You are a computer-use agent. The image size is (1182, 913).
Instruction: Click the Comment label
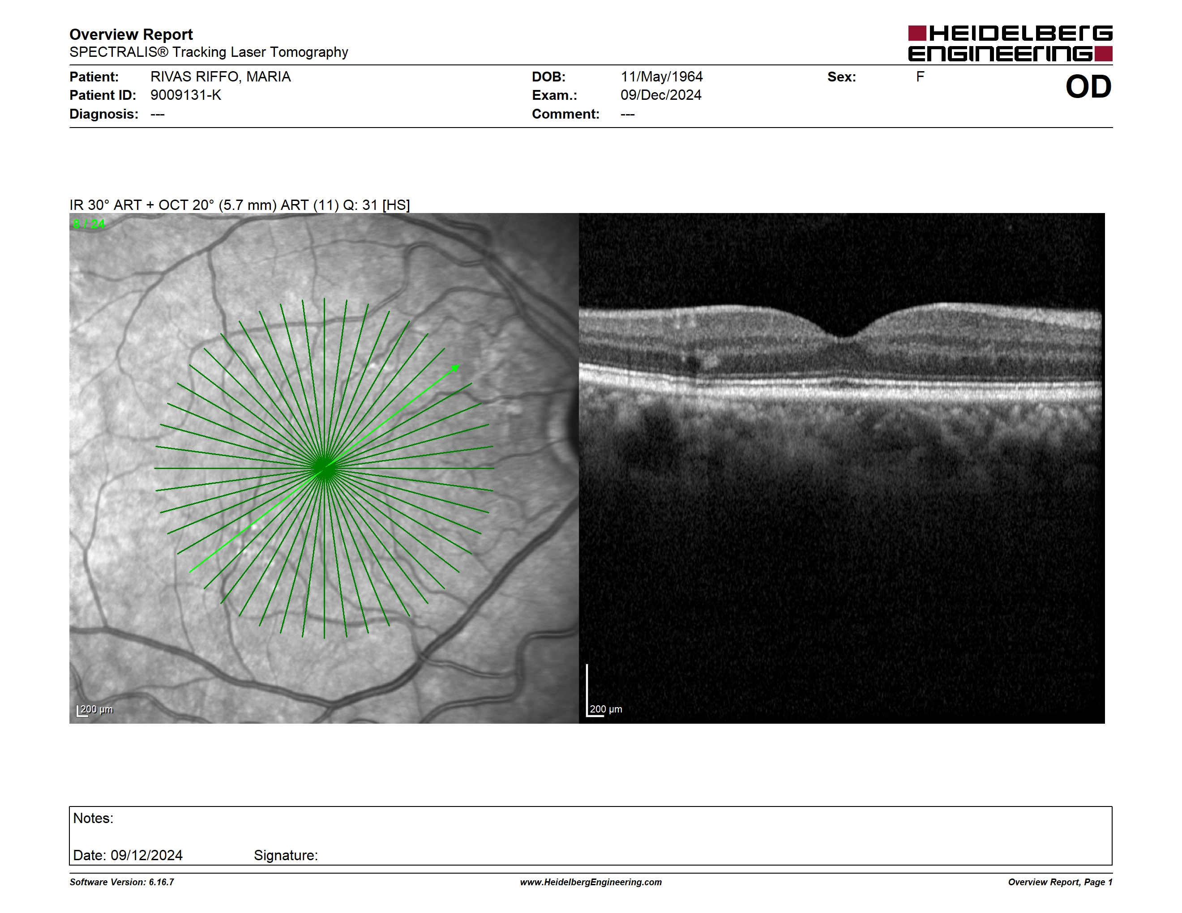click(x=565, y=114)
